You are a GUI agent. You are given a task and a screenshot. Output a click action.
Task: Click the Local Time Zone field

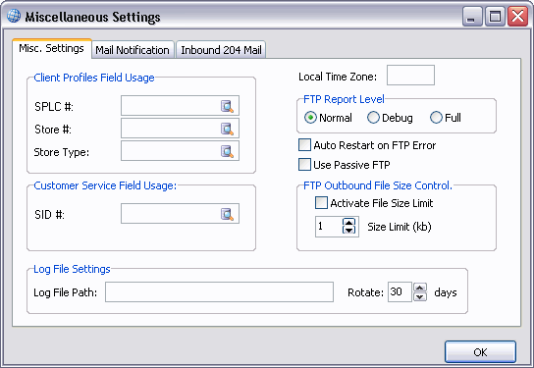410,76
